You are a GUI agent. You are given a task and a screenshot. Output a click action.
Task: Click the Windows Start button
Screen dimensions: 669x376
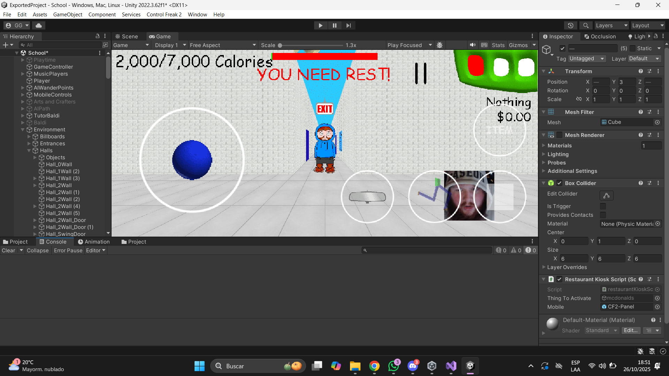[199, 366]
